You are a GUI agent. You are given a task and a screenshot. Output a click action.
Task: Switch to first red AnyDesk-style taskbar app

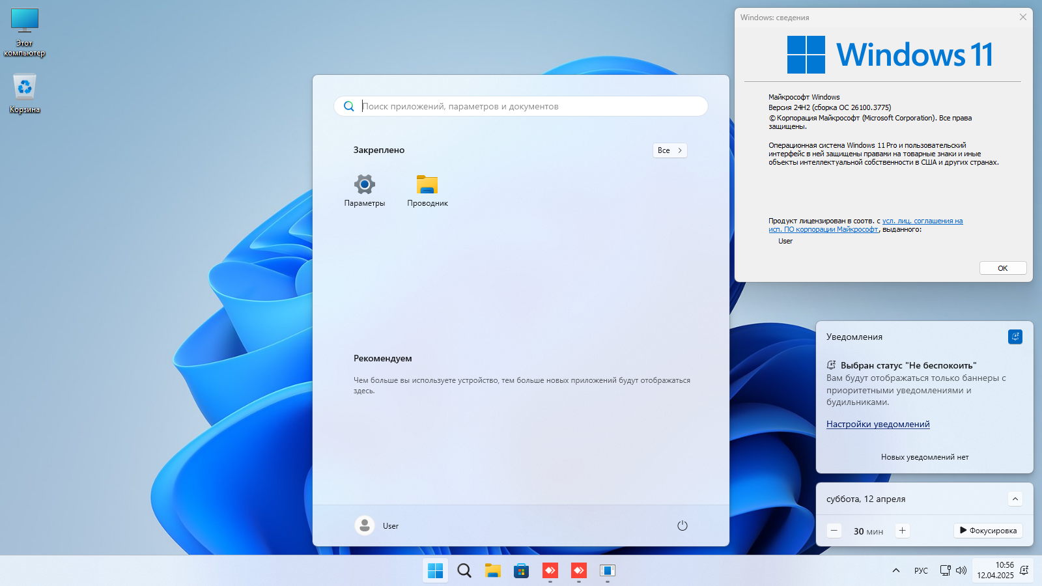point(550,570)
